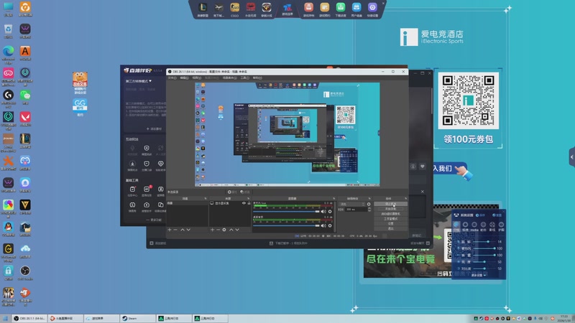Click collapse arrow tab on right screen edge
This screenshot has height=323, width=575.
(x=572, y=157)
